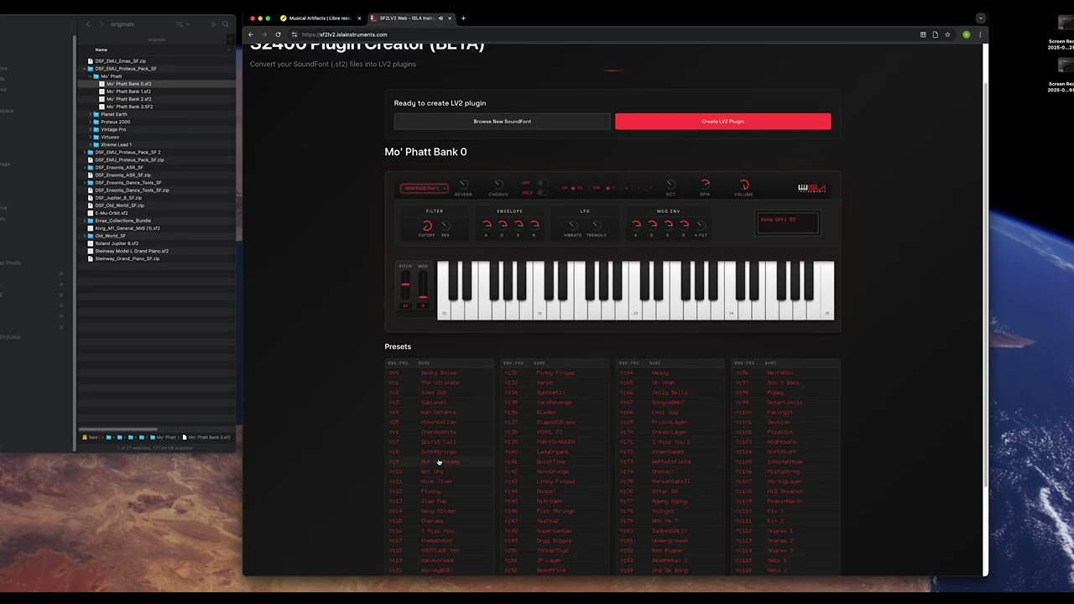Click the Chorus knob

[x=498, y=185]
